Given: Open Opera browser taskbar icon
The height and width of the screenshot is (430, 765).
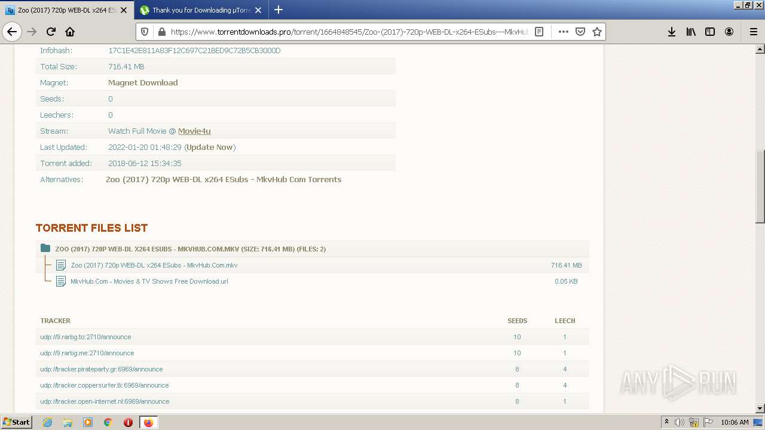Looking at the screenshot, I should (128, 422).
